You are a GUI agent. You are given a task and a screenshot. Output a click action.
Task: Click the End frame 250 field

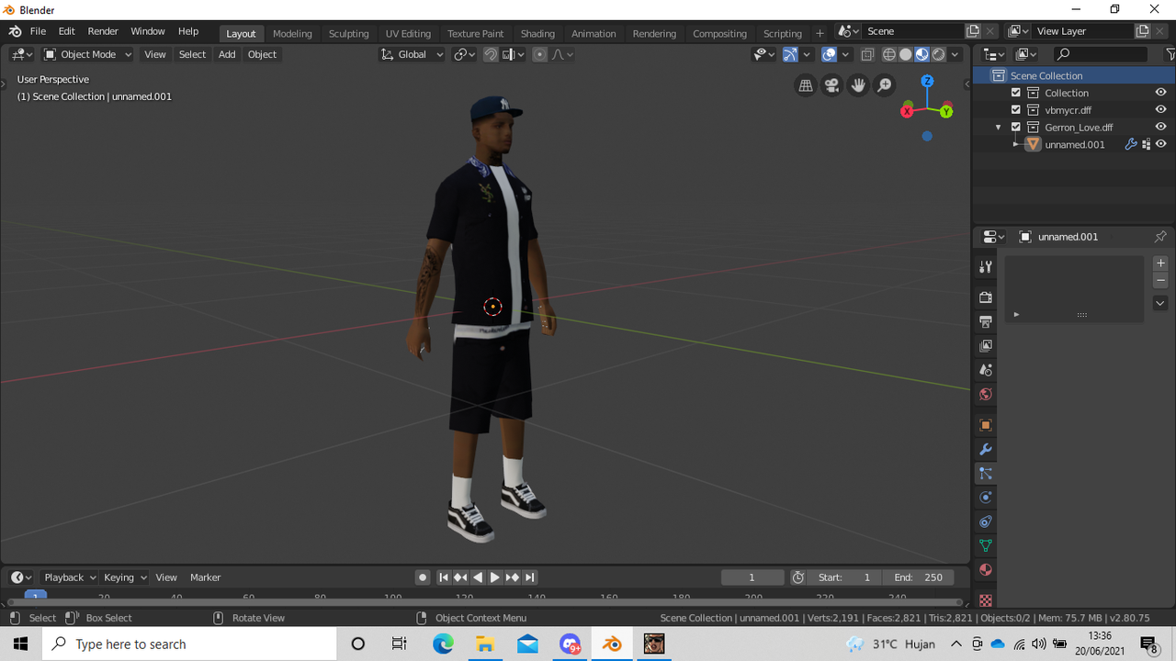tap(919, 577)
